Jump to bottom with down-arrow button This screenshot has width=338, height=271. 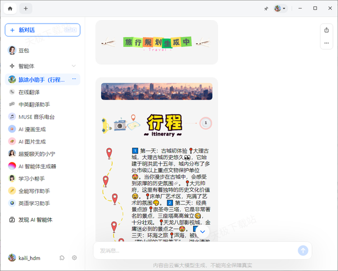203,232
